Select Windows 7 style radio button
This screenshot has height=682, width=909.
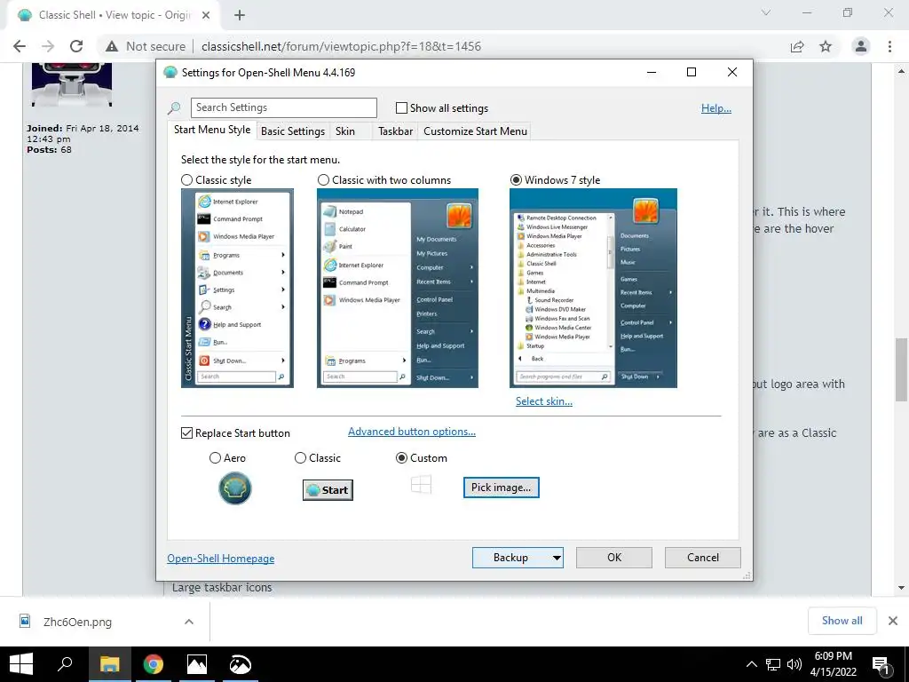[x=516, y=179]
